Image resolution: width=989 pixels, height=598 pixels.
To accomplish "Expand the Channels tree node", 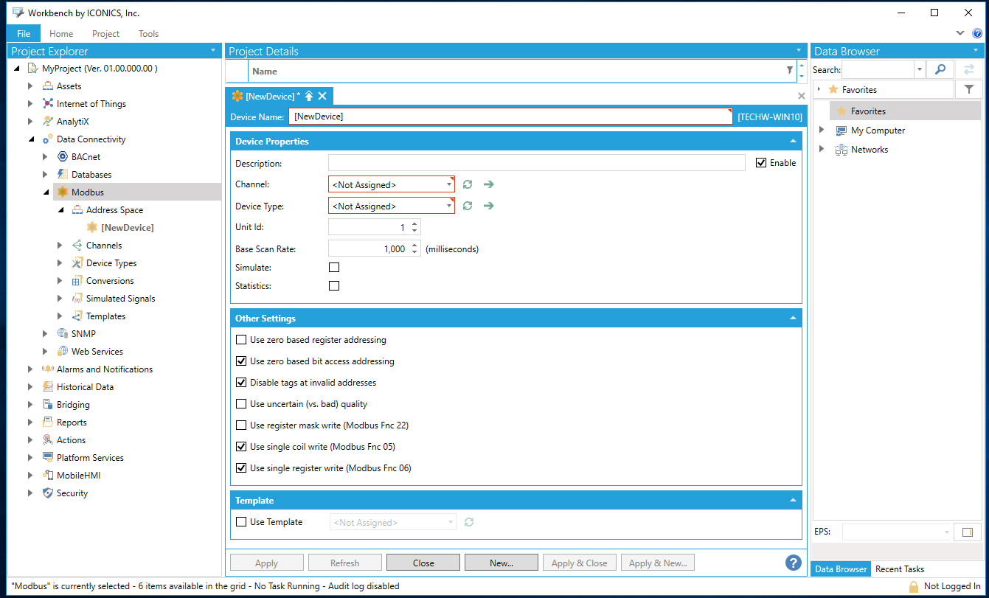I will click(x=60, y=246).
